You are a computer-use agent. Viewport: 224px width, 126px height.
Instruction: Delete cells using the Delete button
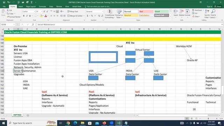pyautogui.click(x=182, y=13)
